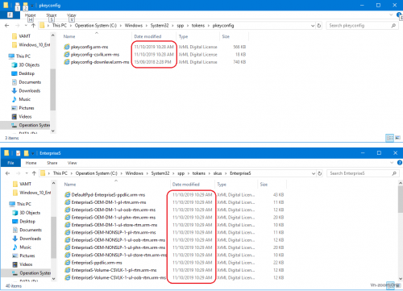This screenshot has height=291, width=403.
Task: Open recent locations dropdown in EnterpriseS window
Action: [27, 173]
